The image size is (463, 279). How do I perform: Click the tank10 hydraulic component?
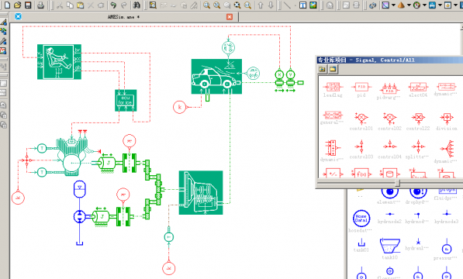pos(390,249)
